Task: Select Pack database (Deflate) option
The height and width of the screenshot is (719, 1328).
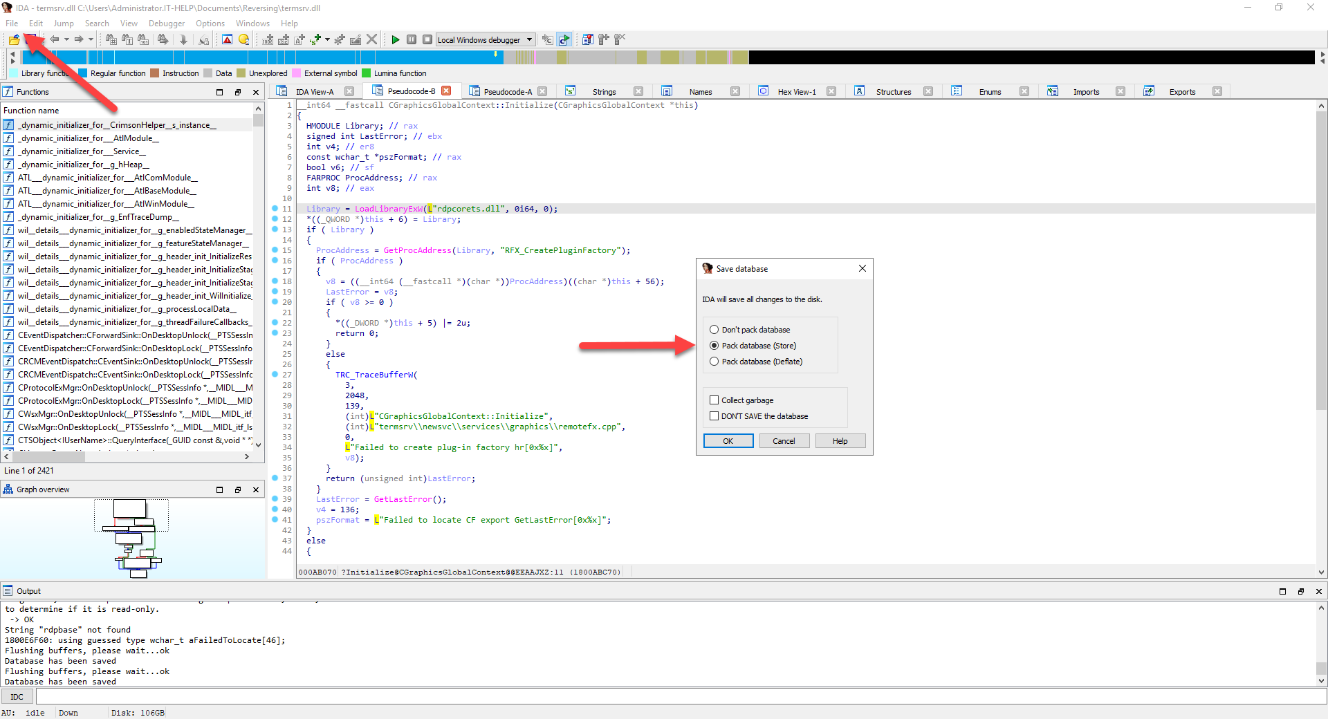Action: pyautogui.click(x=714, y=361)
